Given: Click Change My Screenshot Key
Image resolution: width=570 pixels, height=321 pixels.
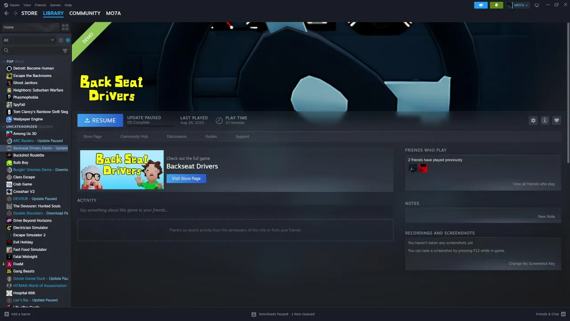Looking at the screenshot, I should 532,263.
